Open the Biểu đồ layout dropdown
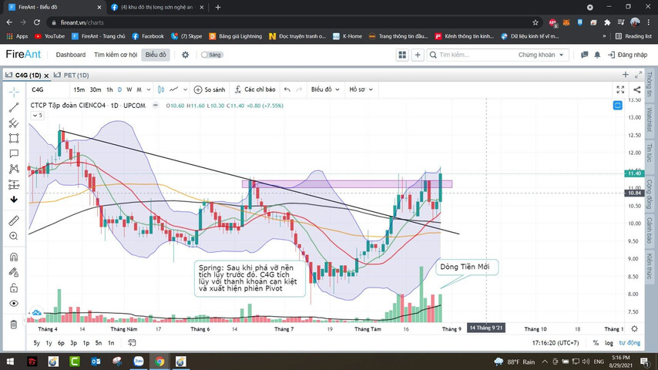The image size is (658, 370). pos(324,89)
